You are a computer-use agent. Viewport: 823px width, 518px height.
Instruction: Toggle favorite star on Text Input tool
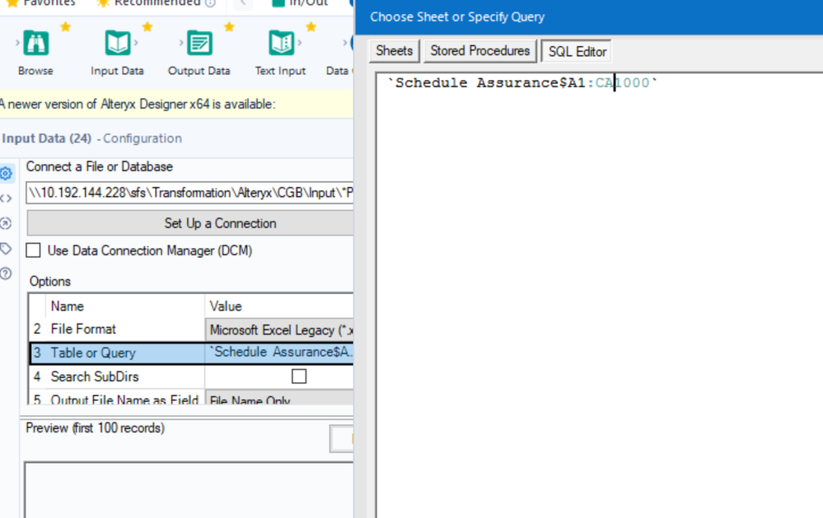(311, 27)
